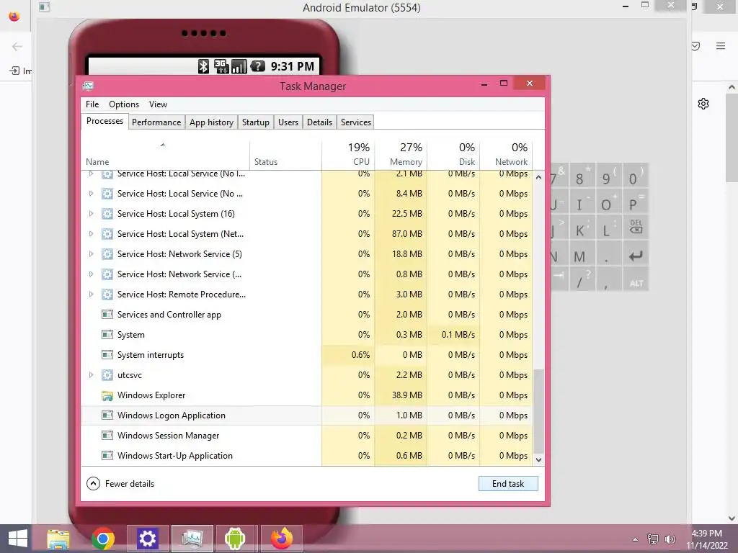The width and height of the screenshot is (738, 553).
Task: Select the Processes tab
Action: click(x=105, y=121)
